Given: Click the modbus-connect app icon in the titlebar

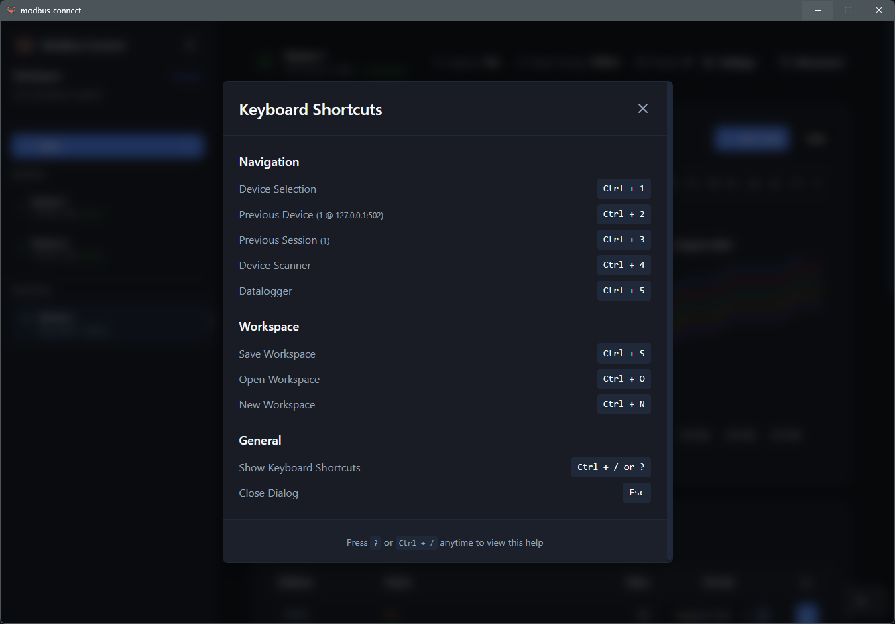Looking at the screenshot, I should [x=11, y=10].
